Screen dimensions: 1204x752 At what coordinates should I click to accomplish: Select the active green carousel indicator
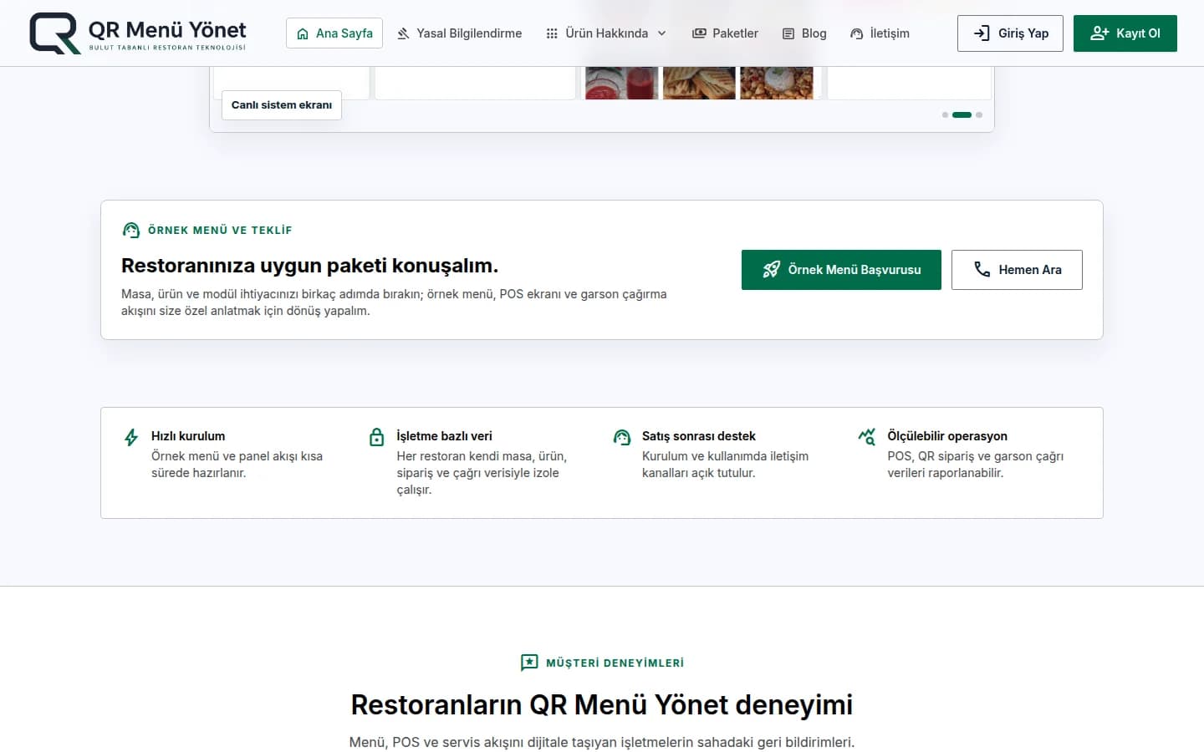(962, 115)
